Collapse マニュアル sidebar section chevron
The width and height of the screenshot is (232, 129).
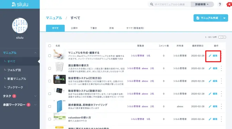pos(36,53)
